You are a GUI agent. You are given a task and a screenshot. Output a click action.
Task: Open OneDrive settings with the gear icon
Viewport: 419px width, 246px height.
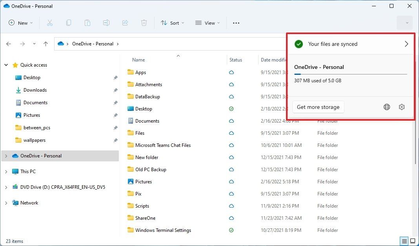(x=402, y=107)
